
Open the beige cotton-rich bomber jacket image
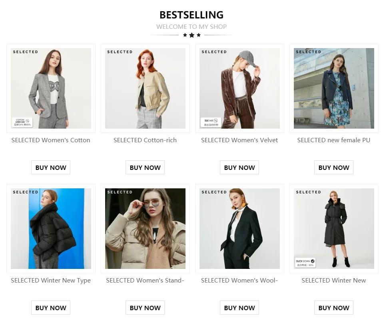coord(145,88)
